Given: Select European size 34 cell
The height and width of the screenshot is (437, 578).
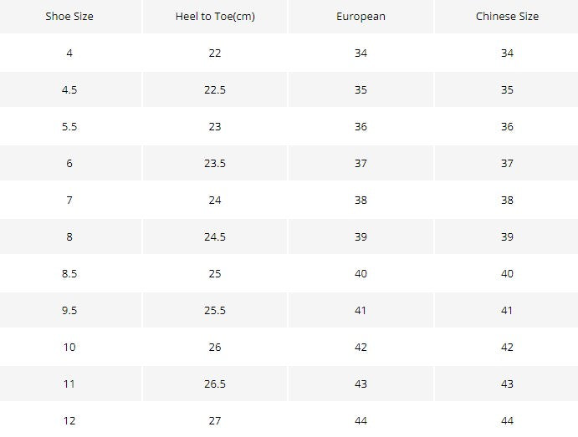Looking at the screenshot, I should click(361, 53).
